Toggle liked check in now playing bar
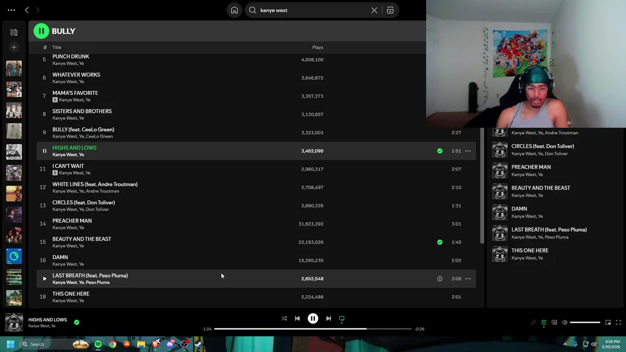The width and height of the screenshot is (626, 352). 76,322
